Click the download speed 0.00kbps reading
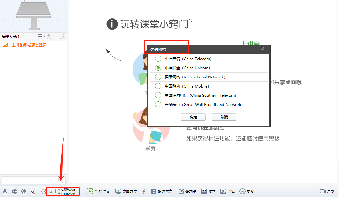 tap(68, 194)
